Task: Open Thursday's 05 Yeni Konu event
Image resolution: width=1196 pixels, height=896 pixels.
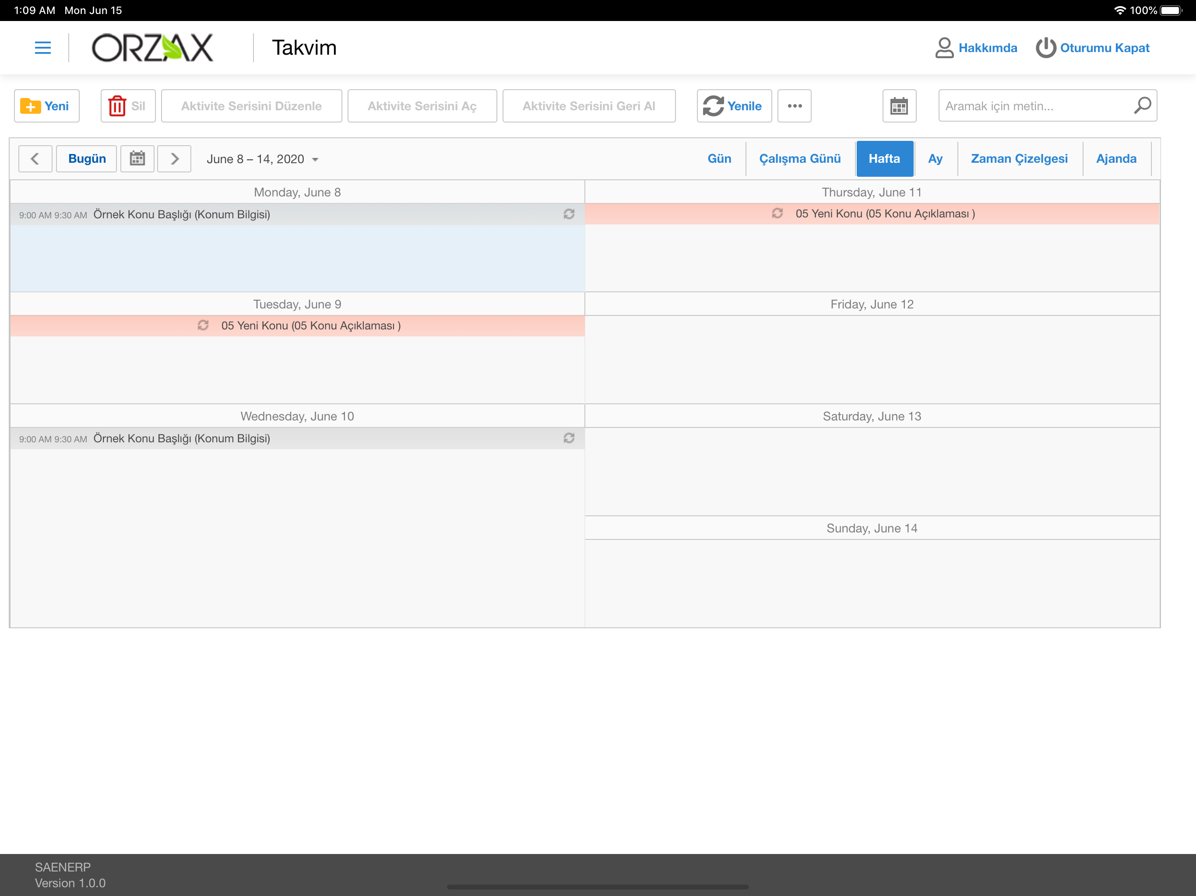Action: [x=872, y=214]
